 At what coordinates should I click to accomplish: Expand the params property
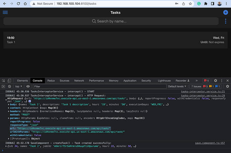9,118
